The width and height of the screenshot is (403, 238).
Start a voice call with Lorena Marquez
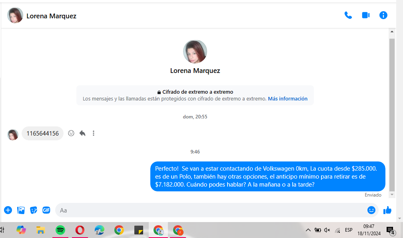pos(348,16)
